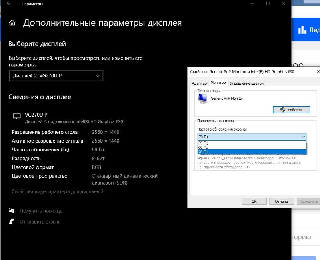The height and width of the screenshot is (260, 320).
Task: Open the Управление цветом tab
Action: pos(246,83)
